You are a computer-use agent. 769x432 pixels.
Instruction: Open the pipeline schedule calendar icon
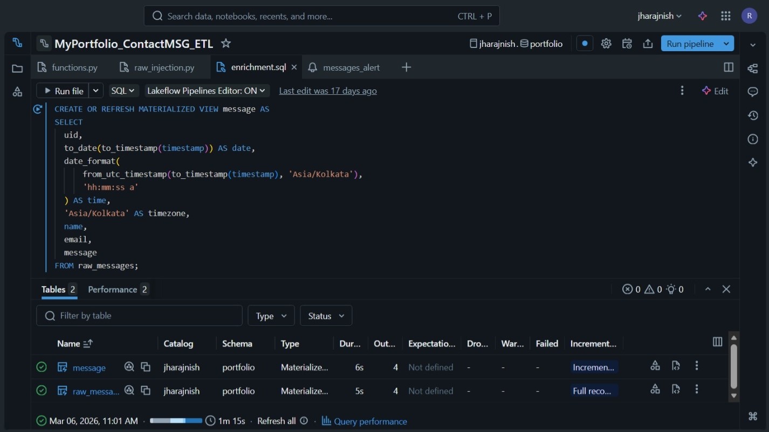pos(627,44)
